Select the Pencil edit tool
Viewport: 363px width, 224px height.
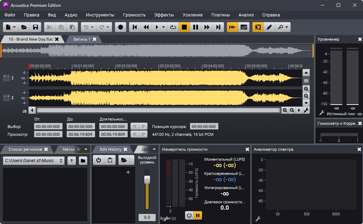click(269, 27)
